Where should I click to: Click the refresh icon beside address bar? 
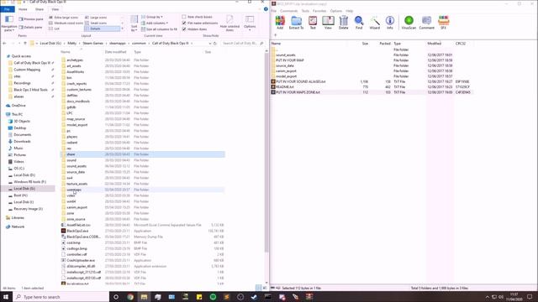point(215,44)
